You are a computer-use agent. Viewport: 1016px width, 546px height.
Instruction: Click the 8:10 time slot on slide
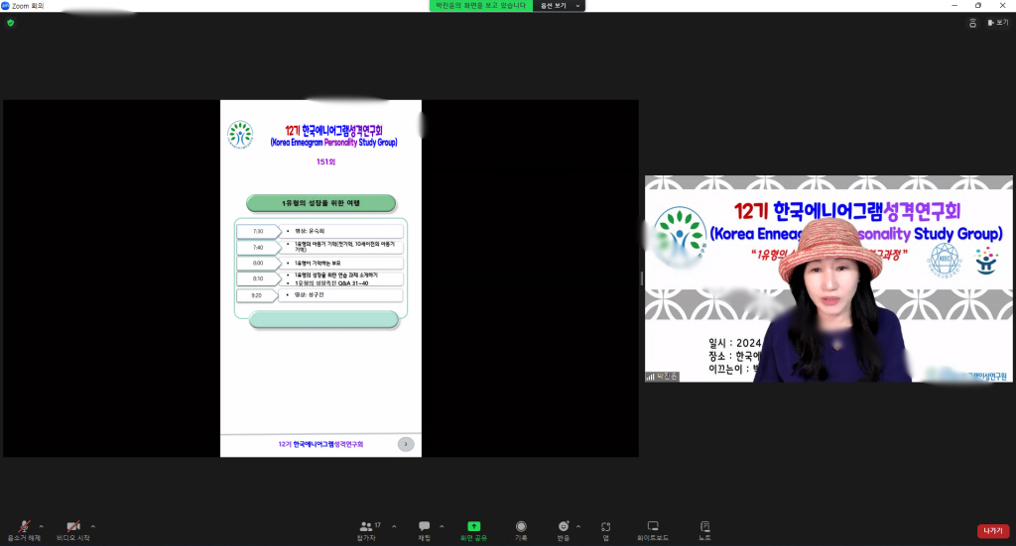point(259,278)
